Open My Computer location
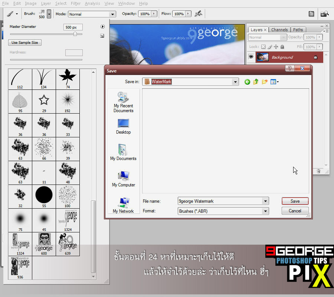The width and height of the screenshot is (334, 297). coord(123,179)
